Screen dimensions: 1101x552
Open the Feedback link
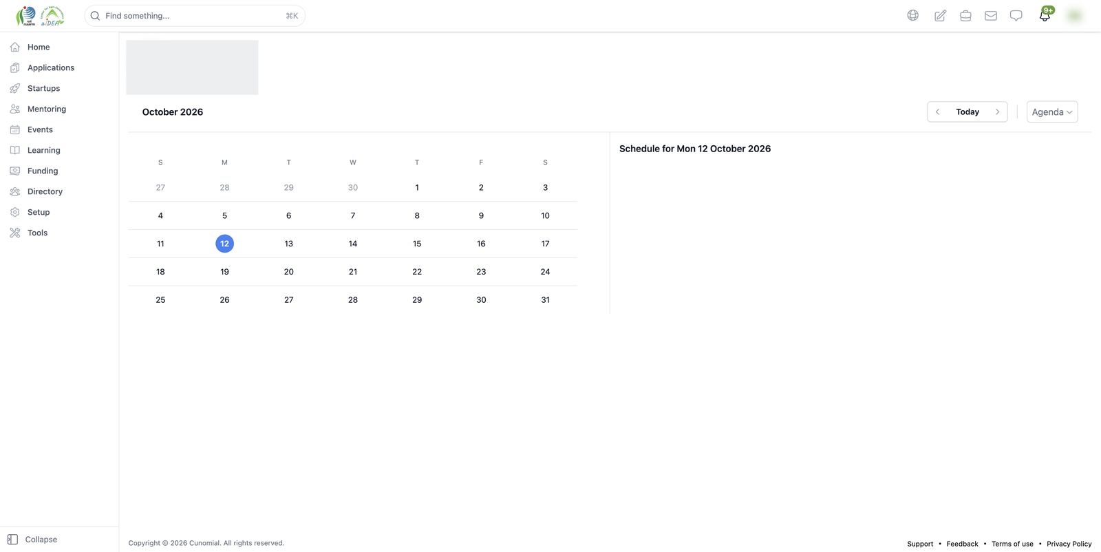(x=962, y=544)
